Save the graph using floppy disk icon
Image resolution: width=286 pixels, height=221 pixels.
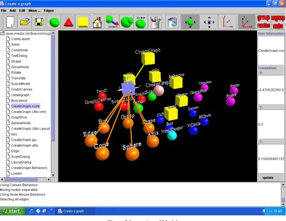click(x=39, y=22)
